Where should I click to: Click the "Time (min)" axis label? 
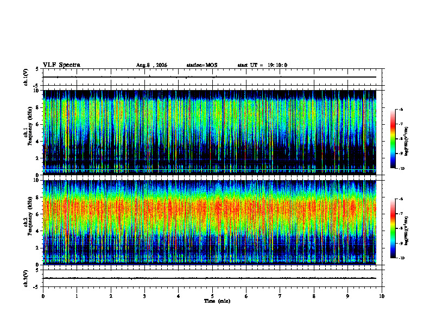pyautogui.click(x=217, y=301)
